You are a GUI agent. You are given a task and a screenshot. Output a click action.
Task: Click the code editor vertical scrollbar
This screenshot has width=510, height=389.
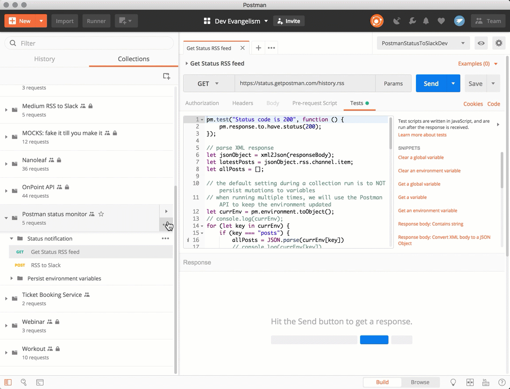391,133
